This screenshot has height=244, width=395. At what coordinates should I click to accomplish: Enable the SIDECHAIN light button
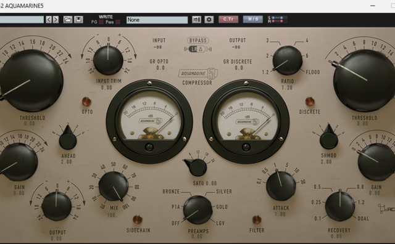click(x=138, y=219)
